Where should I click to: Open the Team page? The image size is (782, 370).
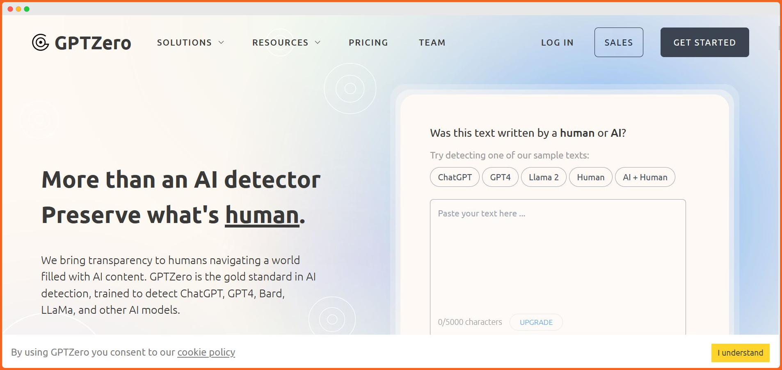coord(432,42)
